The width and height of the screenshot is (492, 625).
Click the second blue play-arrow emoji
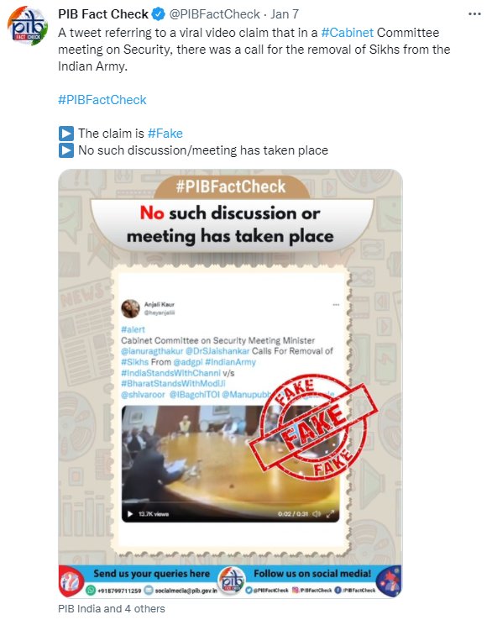[66, 150]
